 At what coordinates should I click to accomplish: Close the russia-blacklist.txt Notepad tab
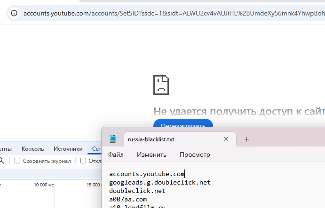click(x=226, y=139)
